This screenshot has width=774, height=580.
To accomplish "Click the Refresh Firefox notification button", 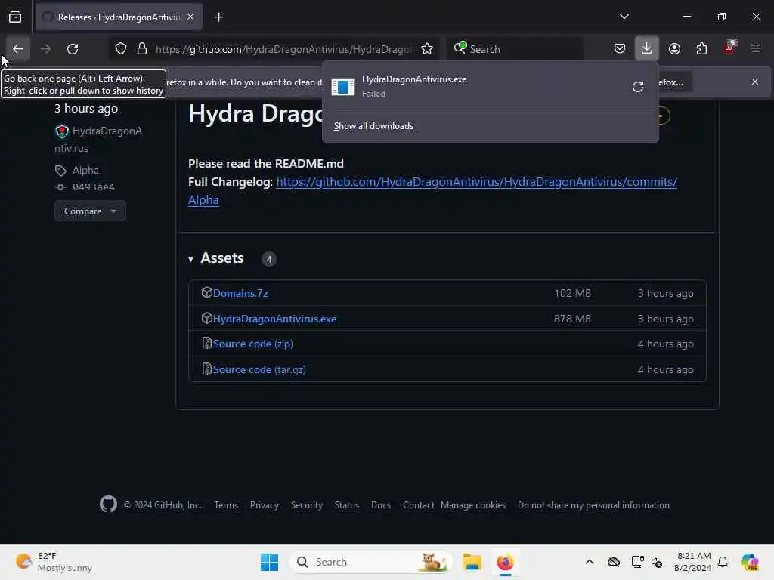I will (673, 82).
